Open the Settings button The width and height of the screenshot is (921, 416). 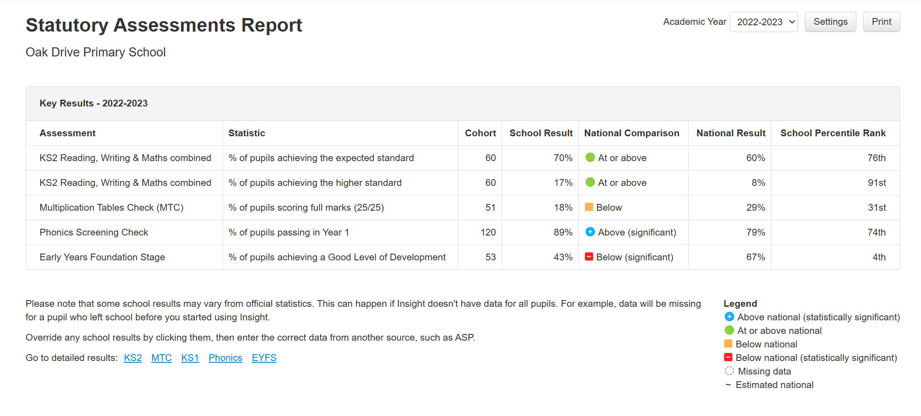coord(830,22)
